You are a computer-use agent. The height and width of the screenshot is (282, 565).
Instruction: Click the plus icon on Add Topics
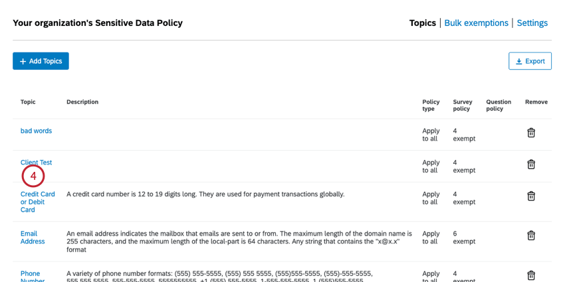pos(23,61)
